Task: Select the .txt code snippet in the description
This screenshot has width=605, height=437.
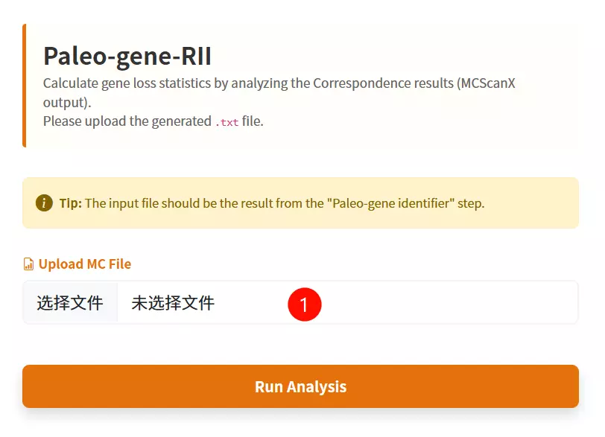Action: point(228,122)
